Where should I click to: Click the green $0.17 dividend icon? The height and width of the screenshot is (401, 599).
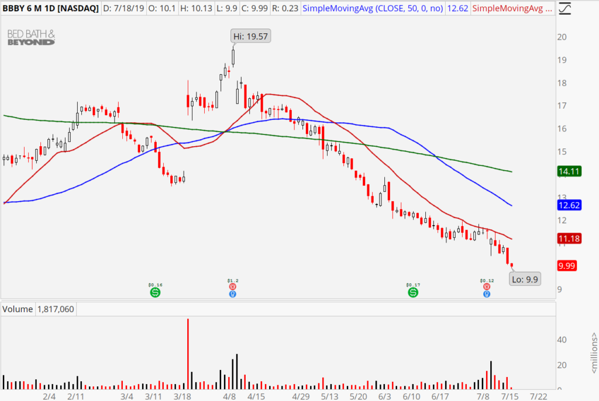413,292
